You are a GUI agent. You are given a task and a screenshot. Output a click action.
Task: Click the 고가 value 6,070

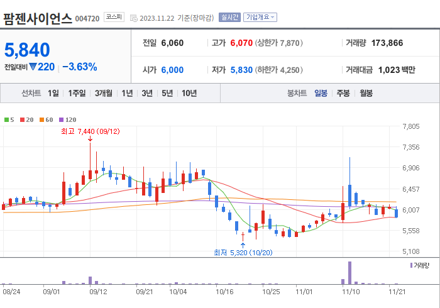click(x=241, y=43)
